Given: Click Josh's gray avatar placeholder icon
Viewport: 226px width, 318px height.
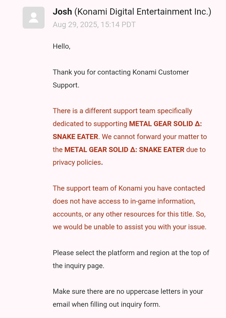Looking at the screenshot, I should point(34,18).
